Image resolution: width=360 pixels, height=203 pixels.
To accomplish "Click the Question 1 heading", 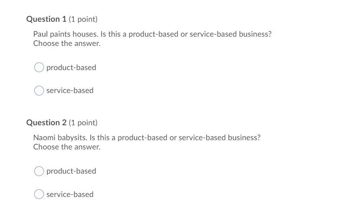I will click(x=46, y=19).
